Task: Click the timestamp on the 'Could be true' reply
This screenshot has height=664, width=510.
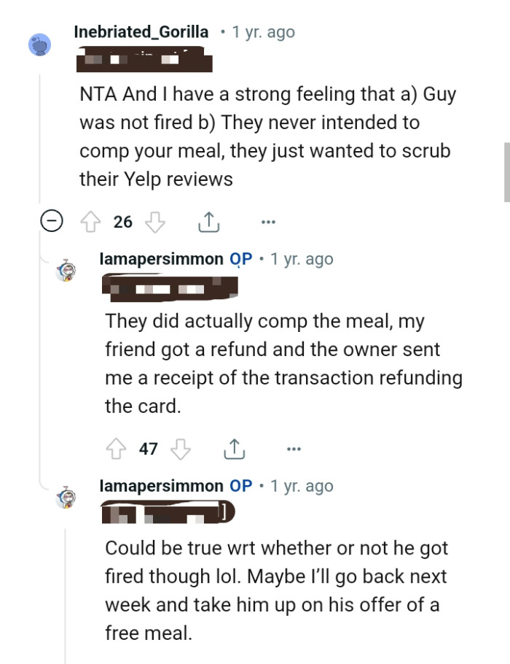Action: point(301,485)
